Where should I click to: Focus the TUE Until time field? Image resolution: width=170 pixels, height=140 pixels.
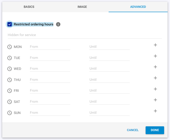point(109,58)
